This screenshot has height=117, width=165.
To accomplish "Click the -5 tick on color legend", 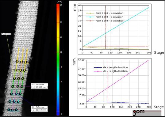I will point(61,114).
